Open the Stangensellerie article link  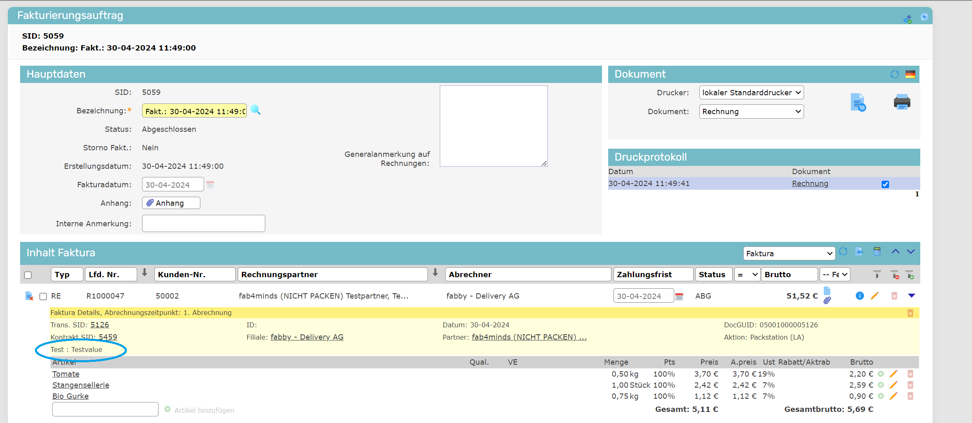[x=80, y=385]
